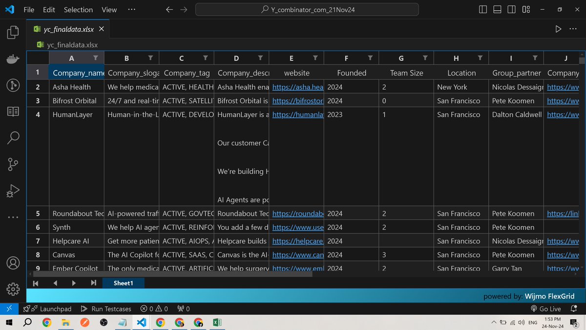The image size is (586, 330).
Task: Open More Actions ellipsis in editor toolbar
Action: point(573,29)
